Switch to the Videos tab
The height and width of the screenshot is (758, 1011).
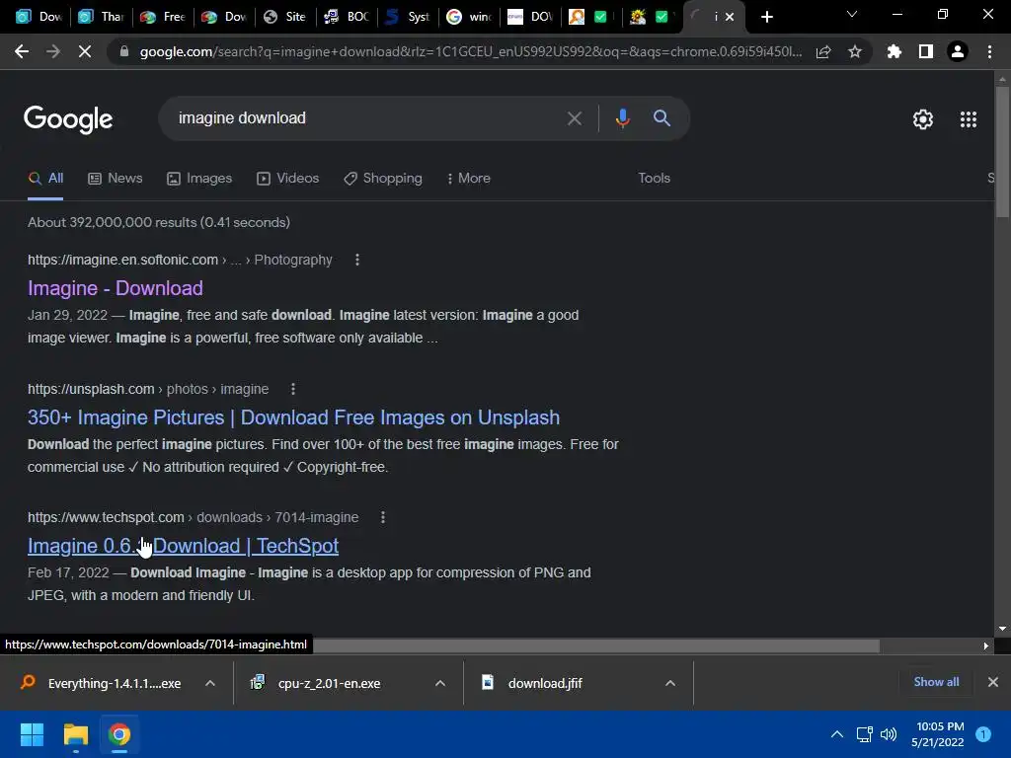pyautogui.click(x=287, y=179)
